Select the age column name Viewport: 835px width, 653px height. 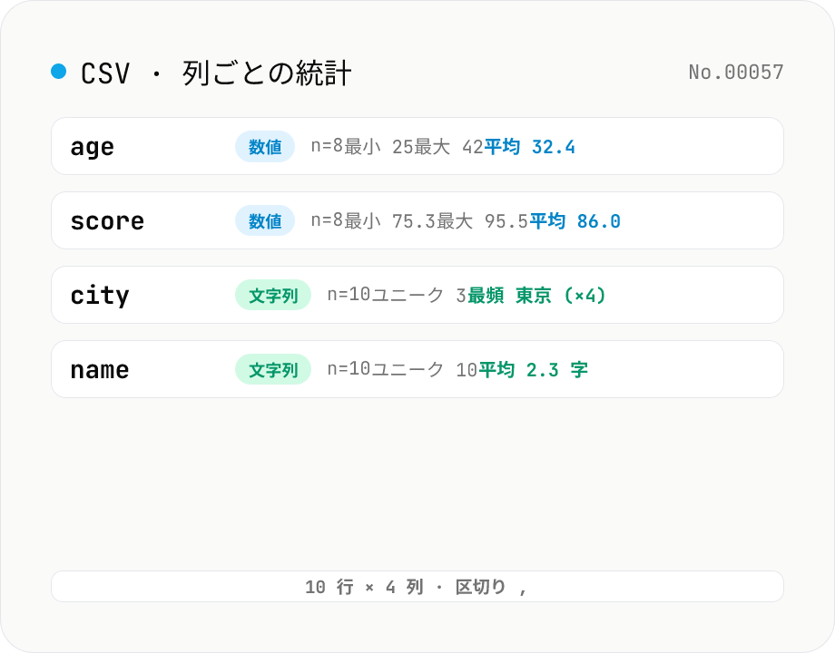point(93,147)
